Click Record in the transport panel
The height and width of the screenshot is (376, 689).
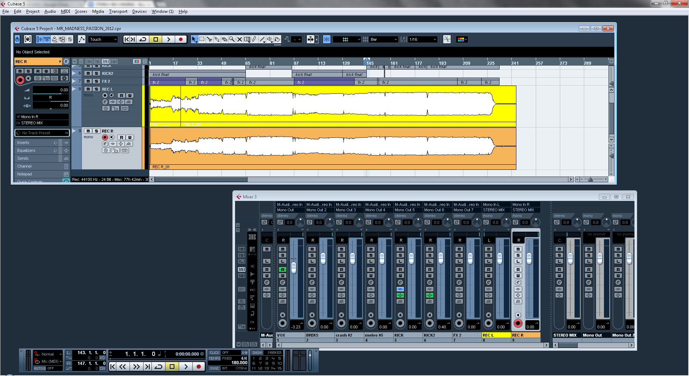coord(198,366)
